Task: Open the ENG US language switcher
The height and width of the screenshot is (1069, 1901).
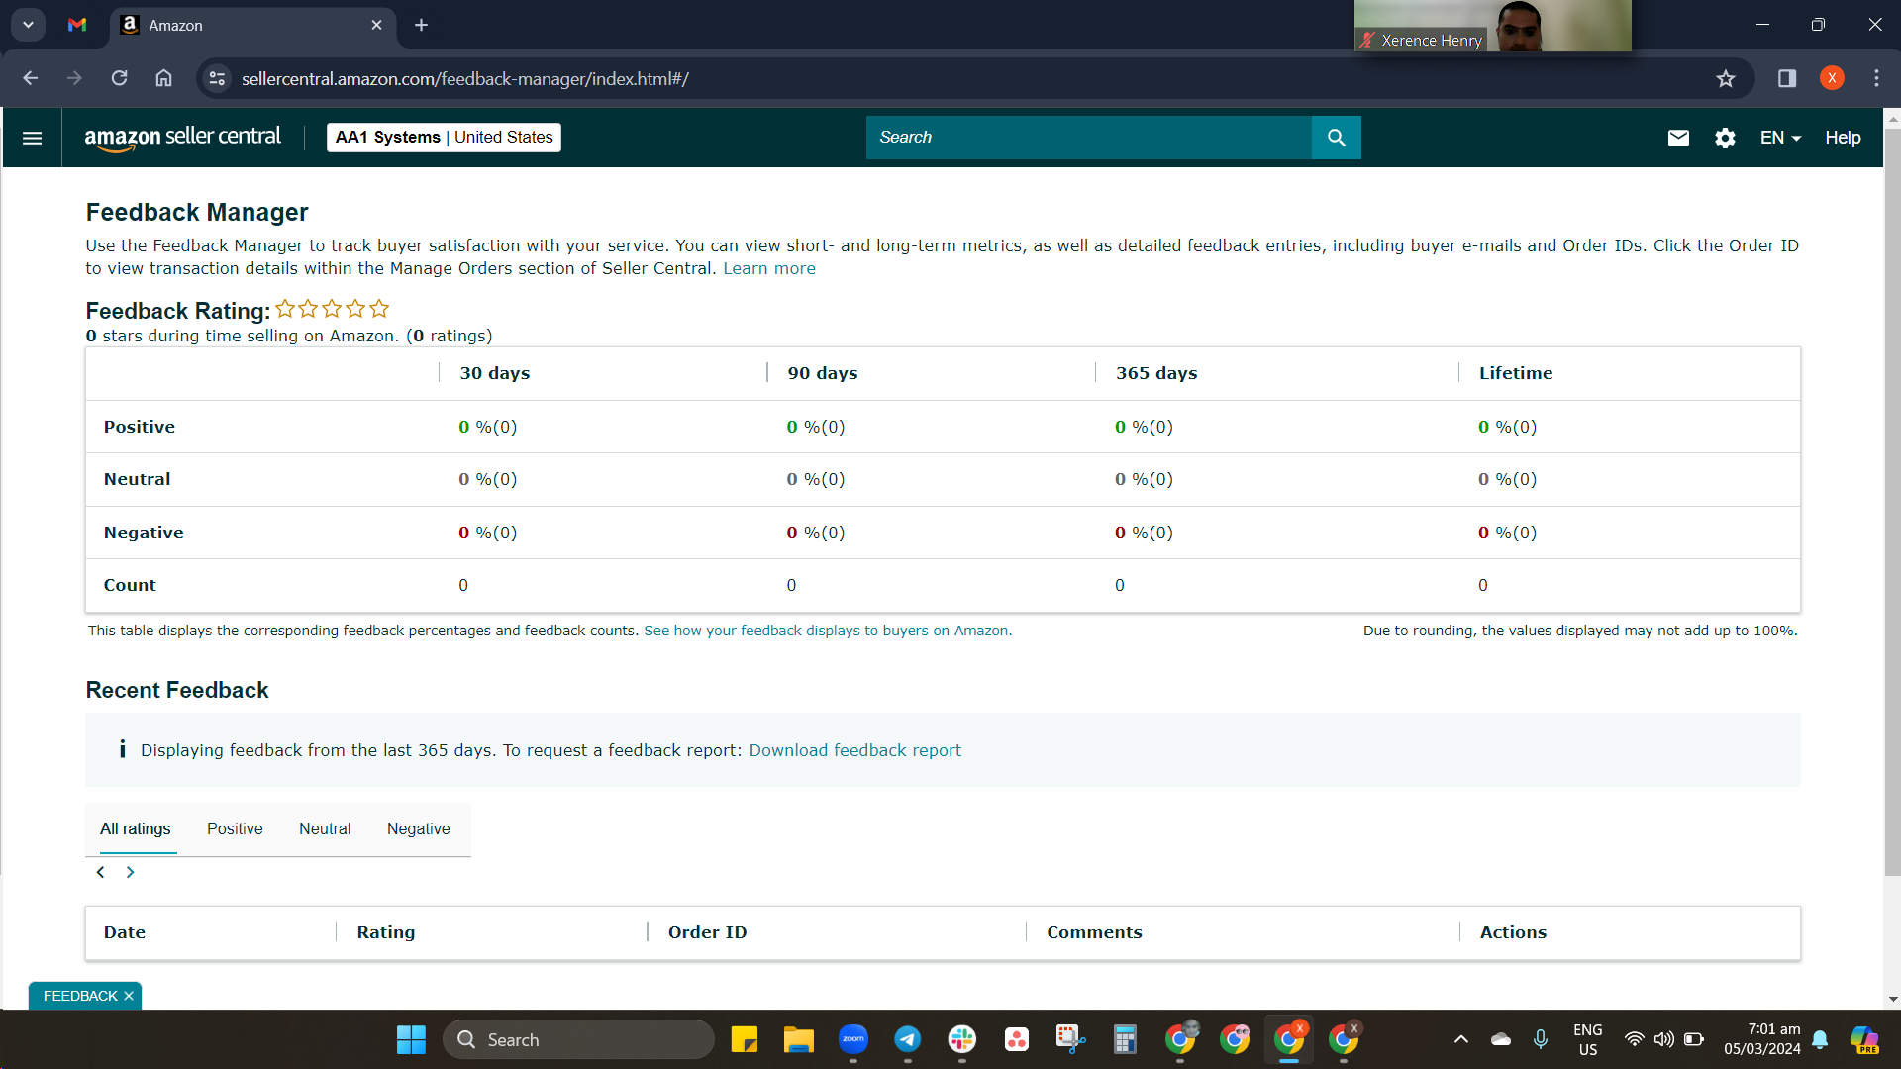Action: (x=1587, y=1039)
